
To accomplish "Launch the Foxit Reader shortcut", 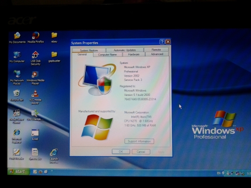I will [16, 154].
